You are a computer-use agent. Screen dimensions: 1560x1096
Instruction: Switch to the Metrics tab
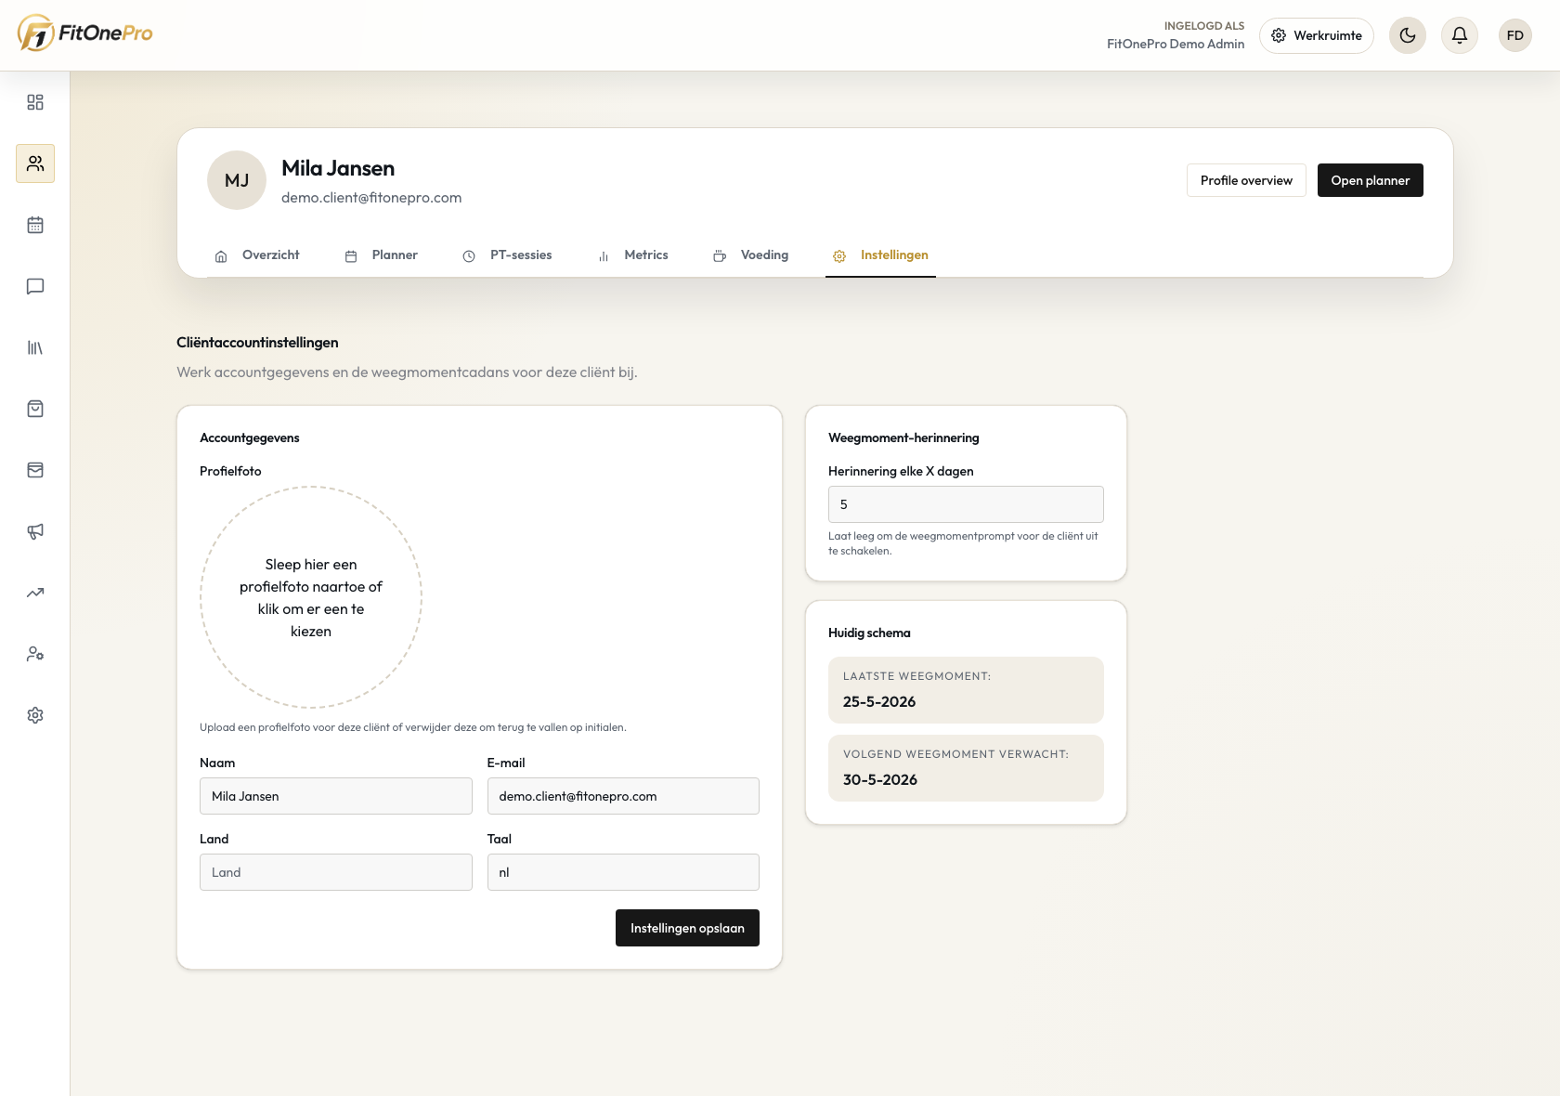tap(632, 255)
